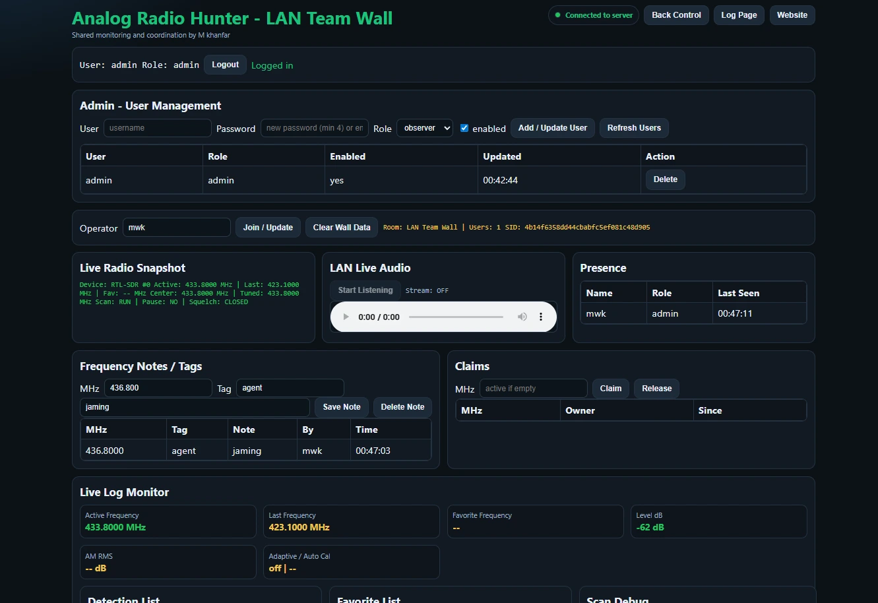The width and height of the screenshot is (878, 603).
Task: Click the Logout button
Action: (x=225, y=65)
